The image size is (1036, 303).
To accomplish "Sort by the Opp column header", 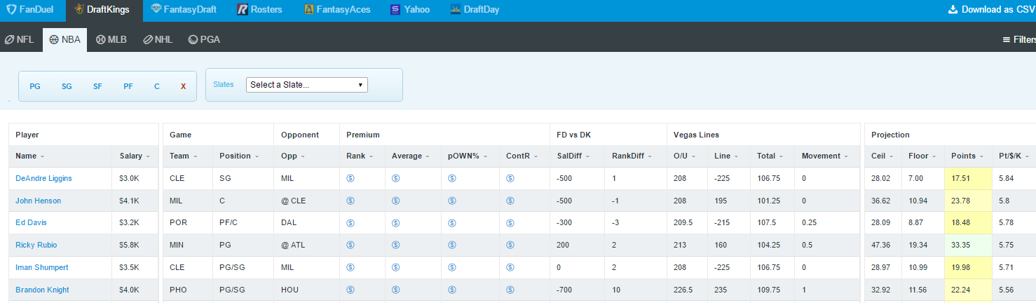I will pyautogui.click(x=292, y=156).
